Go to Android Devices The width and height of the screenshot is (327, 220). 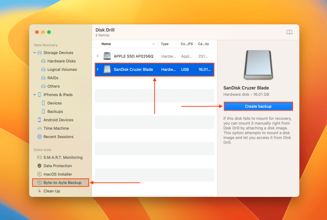pos(58,120)
